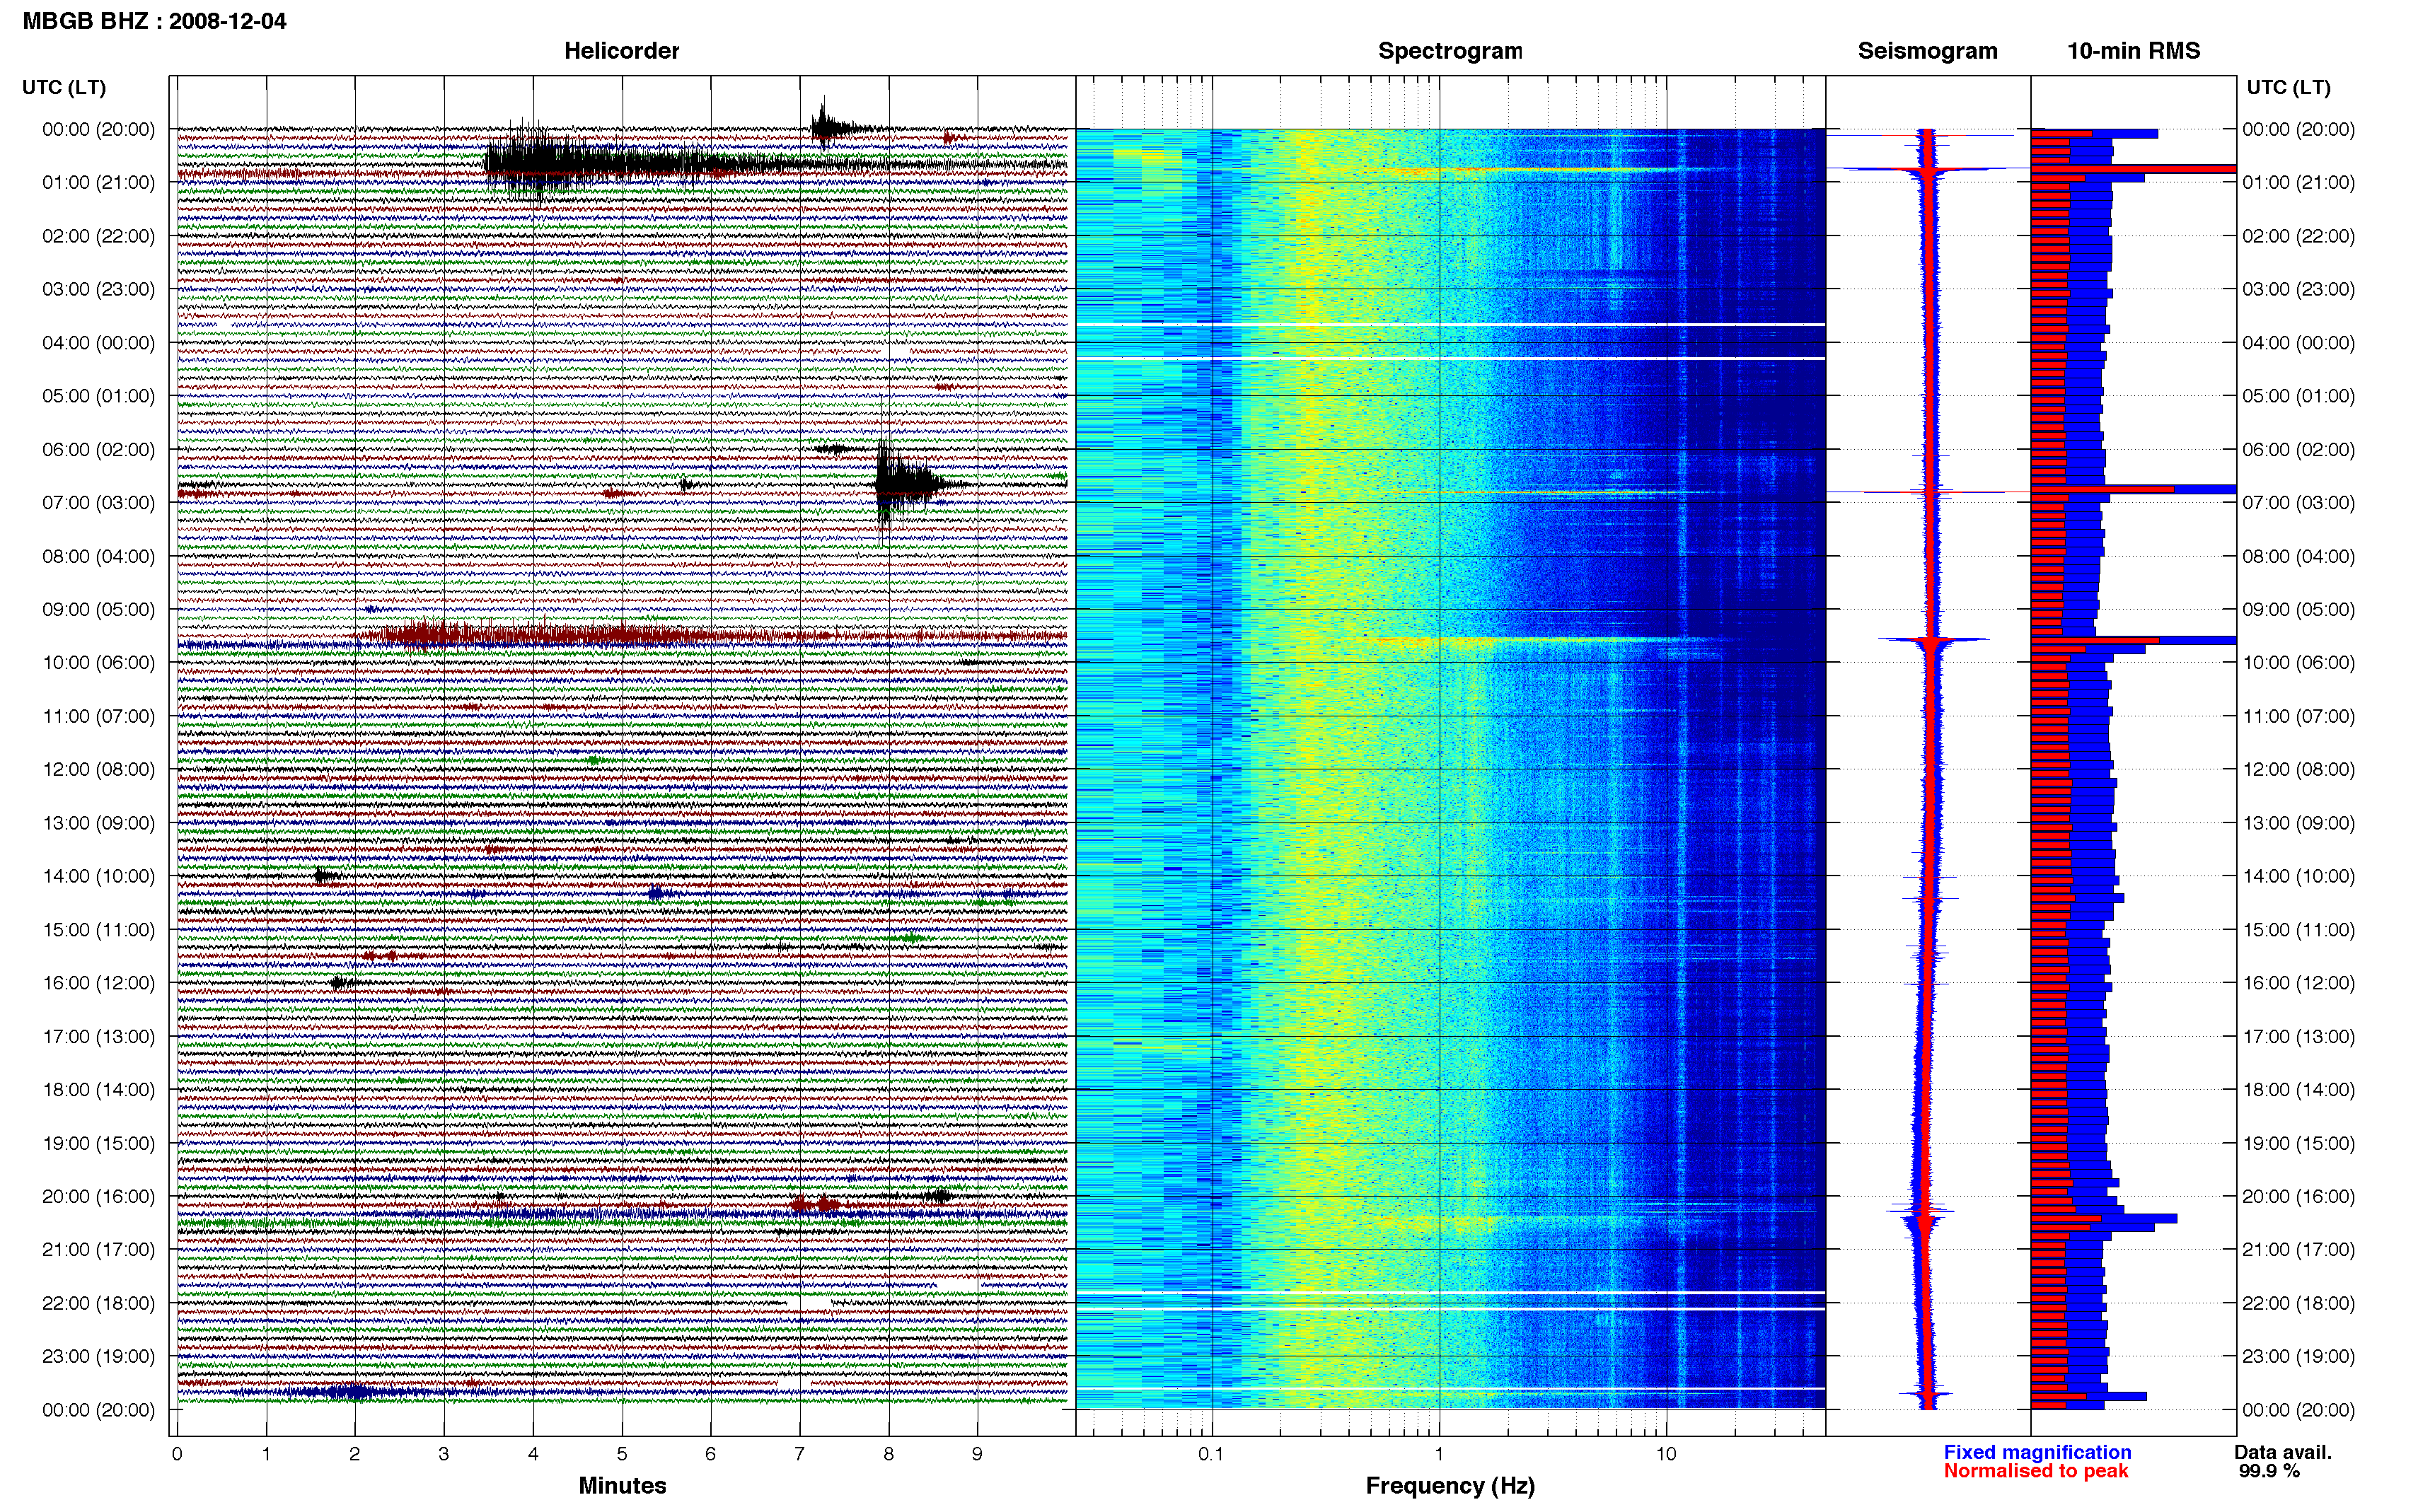Click the Helicorder panel heading
This screenshot has width=2418, height=1512.
point(621,51)
